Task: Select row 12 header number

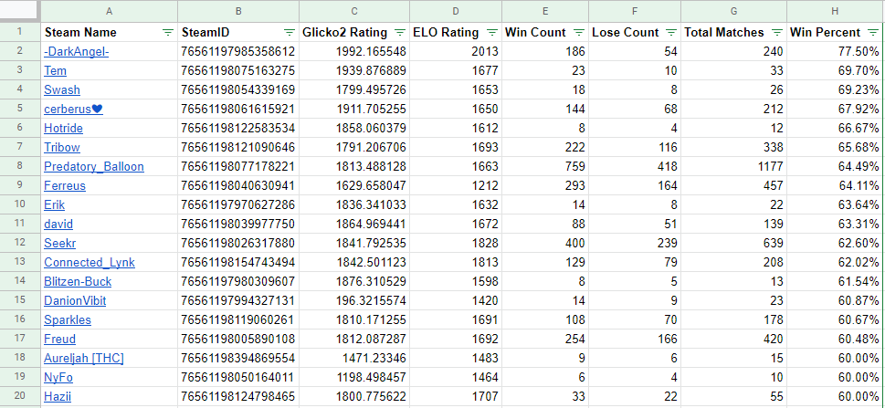Action: [x=20, y=243]
